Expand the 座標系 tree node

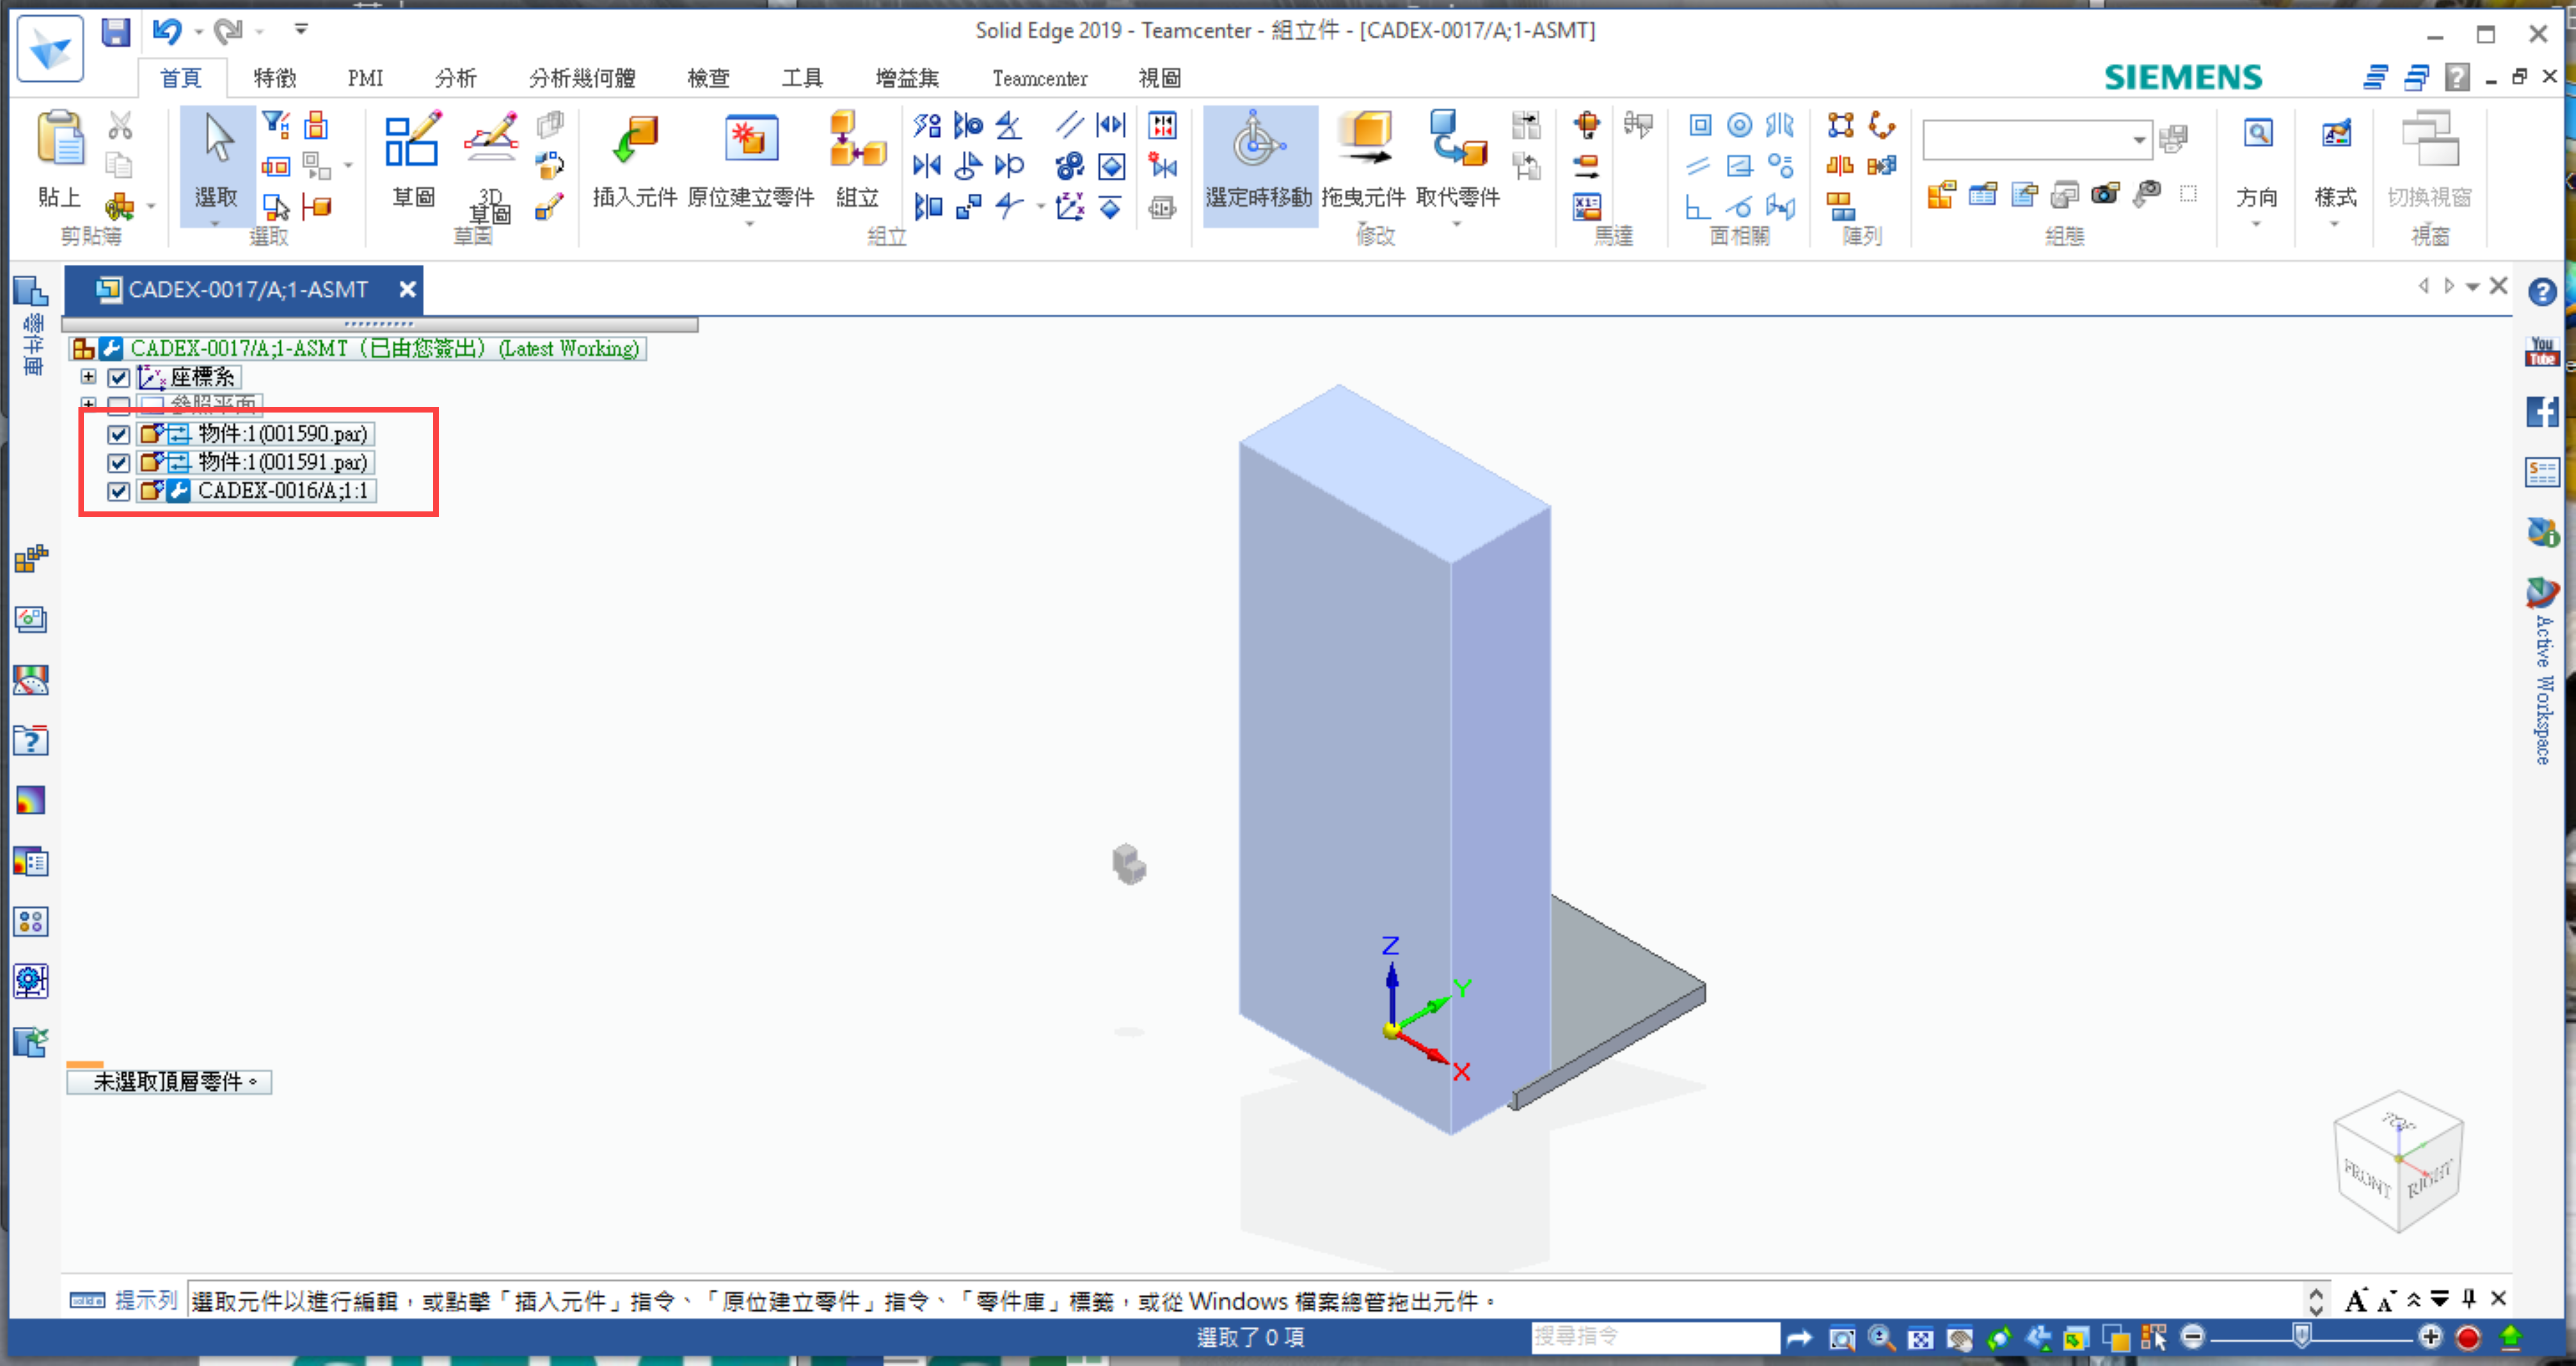tap(89, 377)
